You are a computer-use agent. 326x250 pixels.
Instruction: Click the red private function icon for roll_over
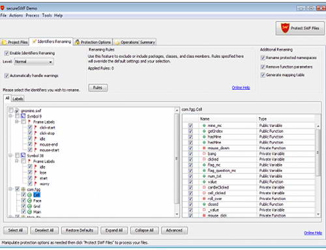coord(204,199)
